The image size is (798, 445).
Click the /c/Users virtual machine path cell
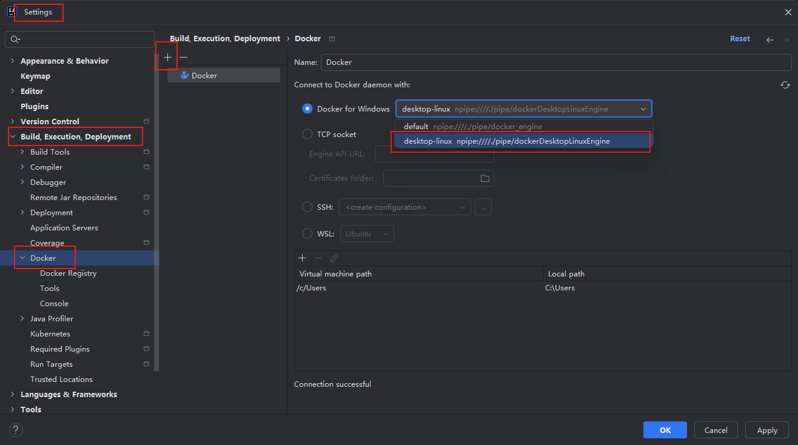tap(419, 288)
